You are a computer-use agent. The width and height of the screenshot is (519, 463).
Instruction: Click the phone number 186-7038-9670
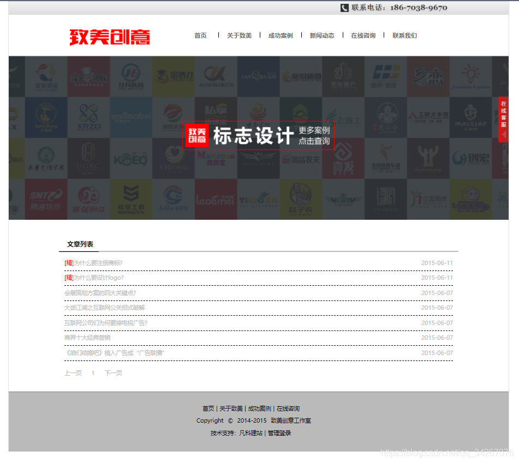pyautogui.click(x=419, y=8)
